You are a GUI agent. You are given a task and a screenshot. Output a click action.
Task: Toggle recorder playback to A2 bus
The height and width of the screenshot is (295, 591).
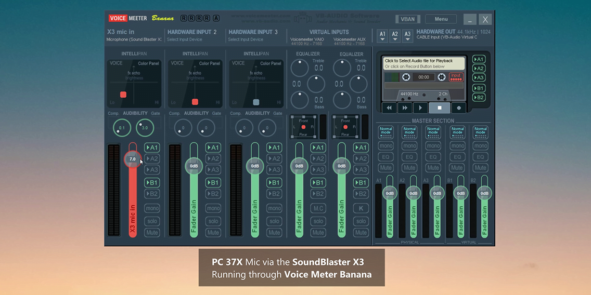(479, 69)
